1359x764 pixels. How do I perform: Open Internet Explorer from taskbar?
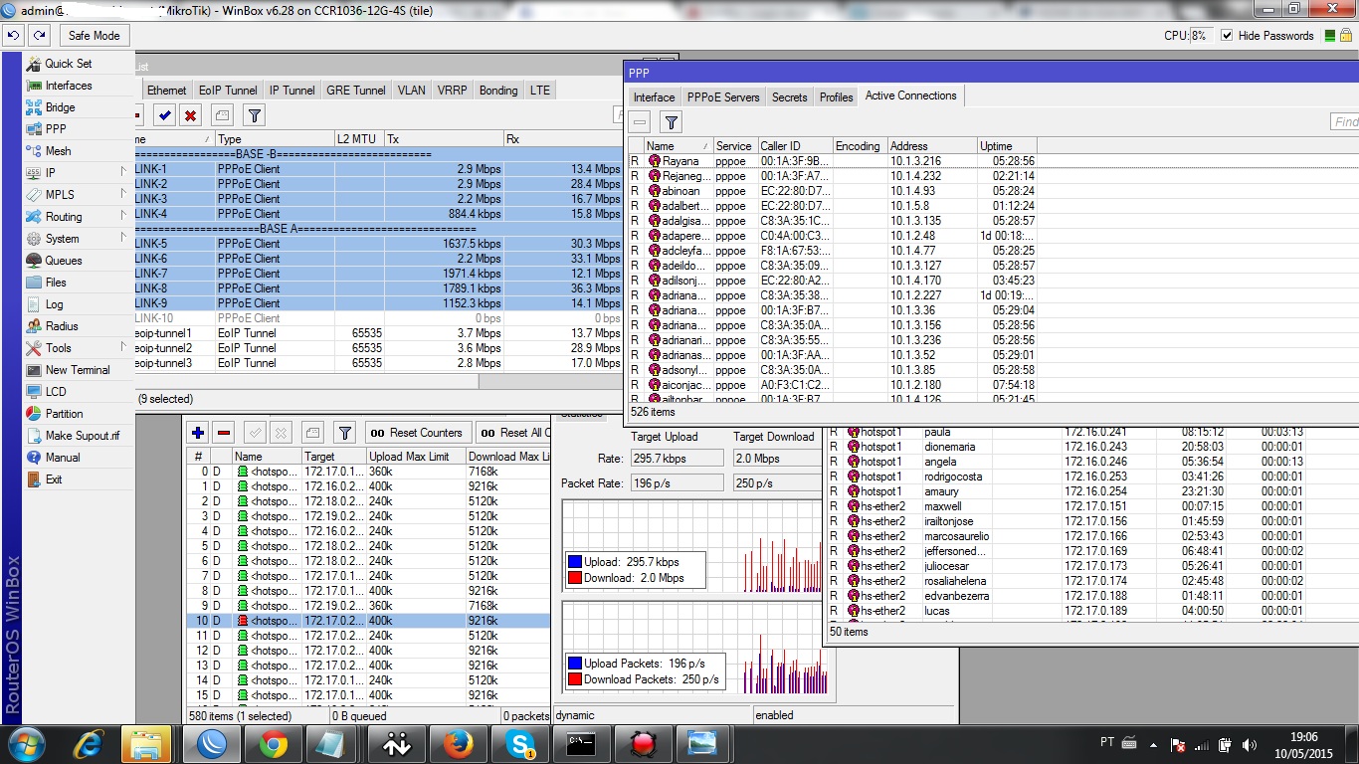coord(90,744)
